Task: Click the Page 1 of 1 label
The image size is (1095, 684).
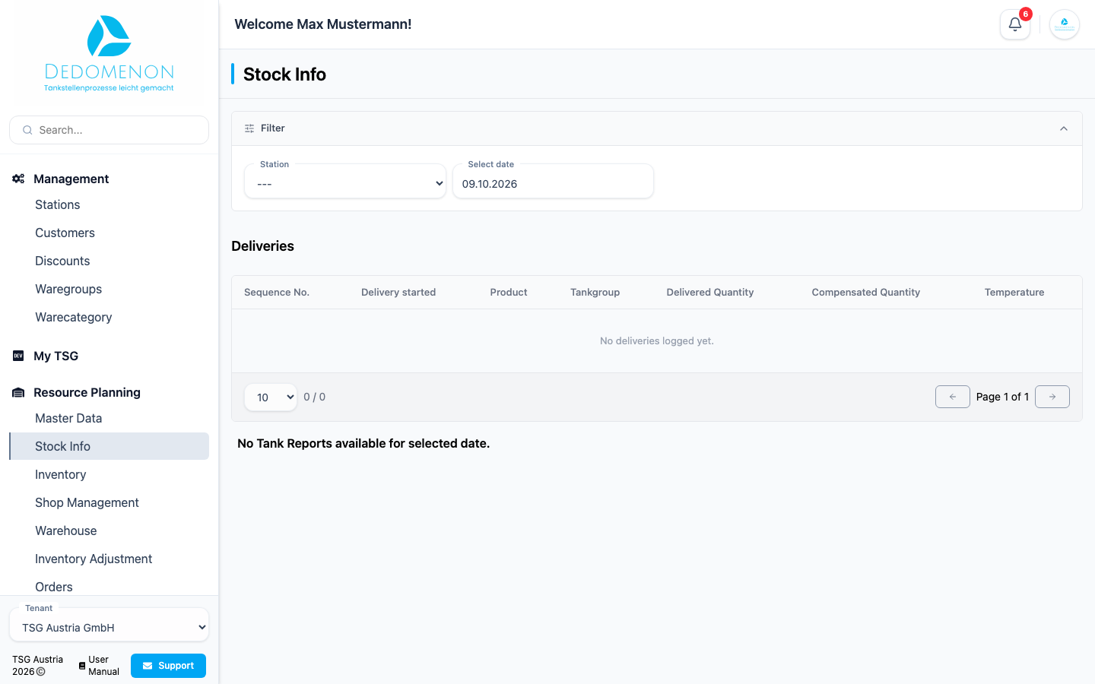Action: (x=1002, y=397)
